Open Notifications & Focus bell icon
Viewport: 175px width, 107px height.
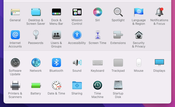159,12
